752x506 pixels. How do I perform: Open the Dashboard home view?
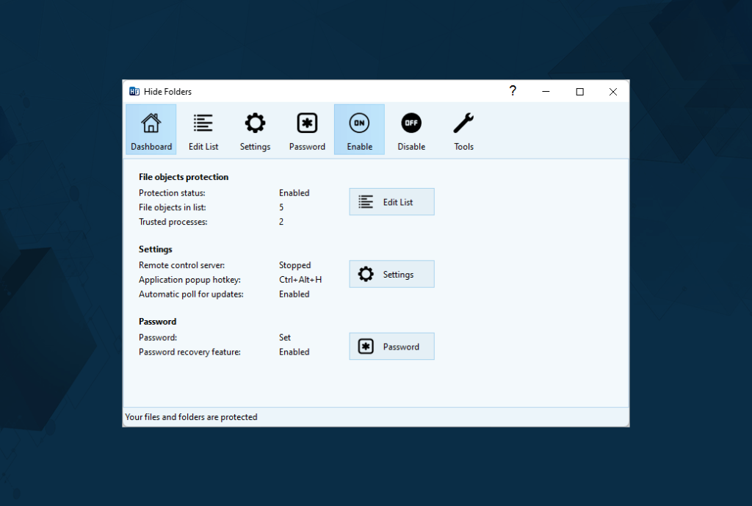tap(151, 129)
